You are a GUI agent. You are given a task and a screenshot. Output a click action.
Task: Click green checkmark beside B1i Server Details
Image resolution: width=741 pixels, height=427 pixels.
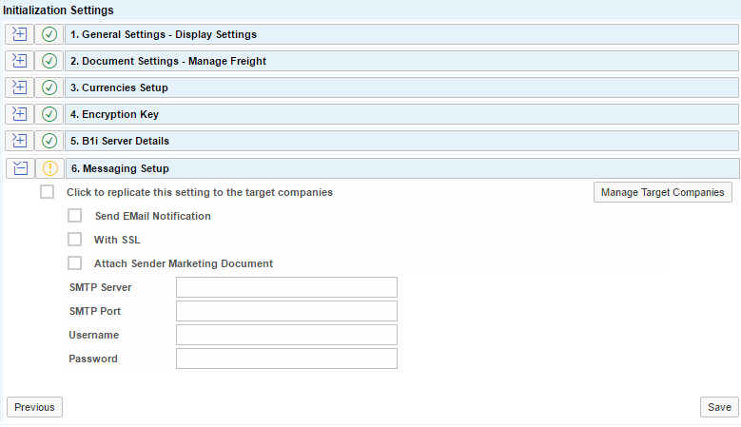tap(49, 141)
